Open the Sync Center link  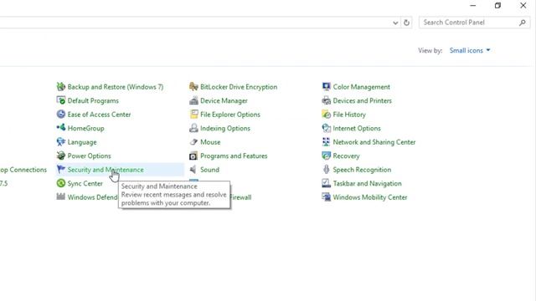tap(85, 184)
